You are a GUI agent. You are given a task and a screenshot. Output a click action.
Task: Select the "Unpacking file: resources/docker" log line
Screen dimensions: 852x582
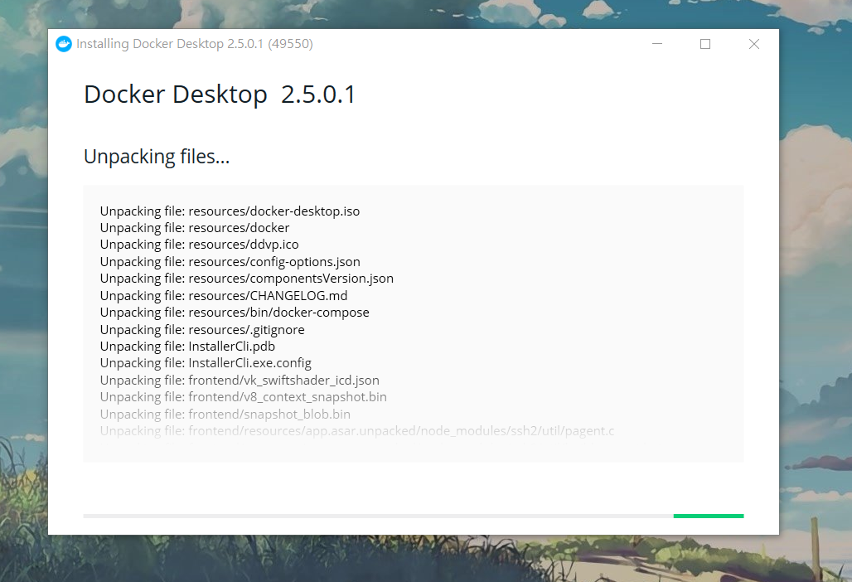(x=195, y=228)
